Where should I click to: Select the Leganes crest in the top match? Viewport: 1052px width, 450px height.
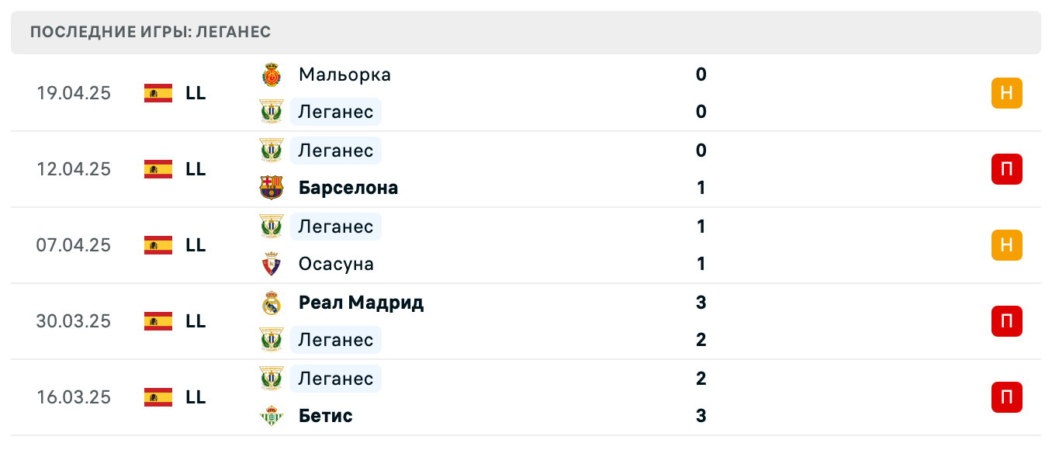coord(273,112)
